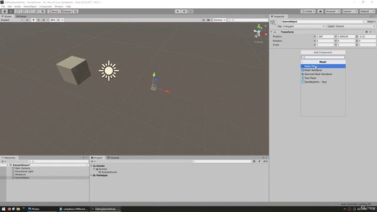377x212 pixels.
Task: Click the Add Component button
Action: tap(323, 52)
